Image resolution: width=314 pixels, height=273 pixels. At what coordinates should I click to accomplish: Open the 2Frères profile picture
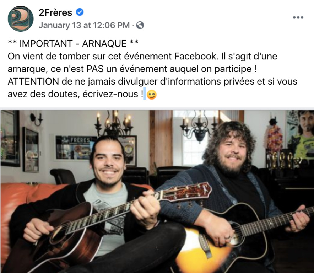point(21,18)
